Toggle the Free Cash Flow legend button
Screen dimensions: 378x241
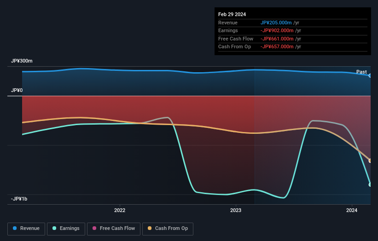point(114,229)
